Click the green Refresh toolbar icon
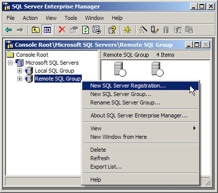The image size is (218, 193). pos(85,30)
